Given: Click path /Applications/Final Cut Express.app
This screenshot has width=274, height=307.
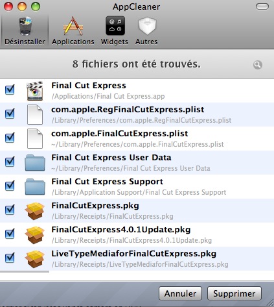Looking at the screenshot, I should [x=108, y=96].
